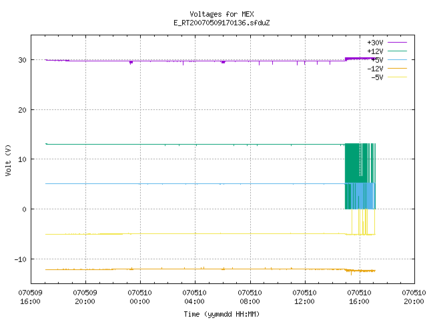
Task: Click the yellow -5V legend line sample
Action: [397, 77]
